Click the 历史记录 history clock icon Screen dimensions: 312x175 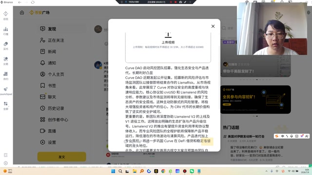click(x=42, y=108)
